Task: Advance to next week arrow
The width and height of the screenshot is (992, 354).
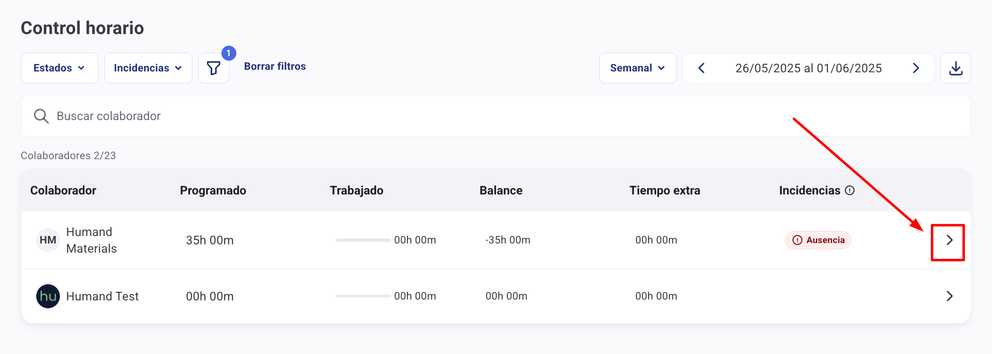Action: (916, 68)
